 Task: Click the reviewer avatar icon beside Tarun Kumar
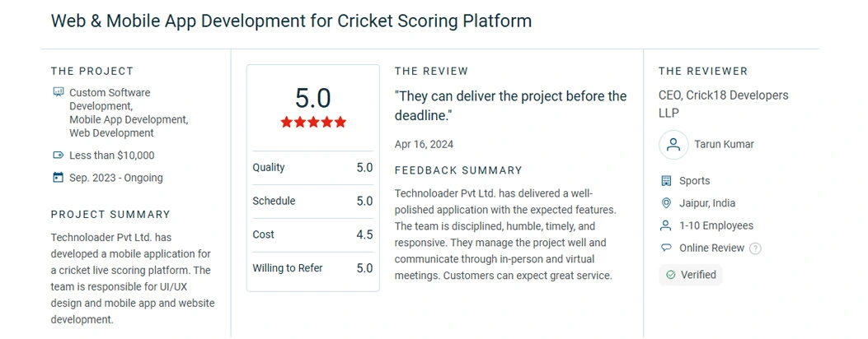tap(673, 145)
